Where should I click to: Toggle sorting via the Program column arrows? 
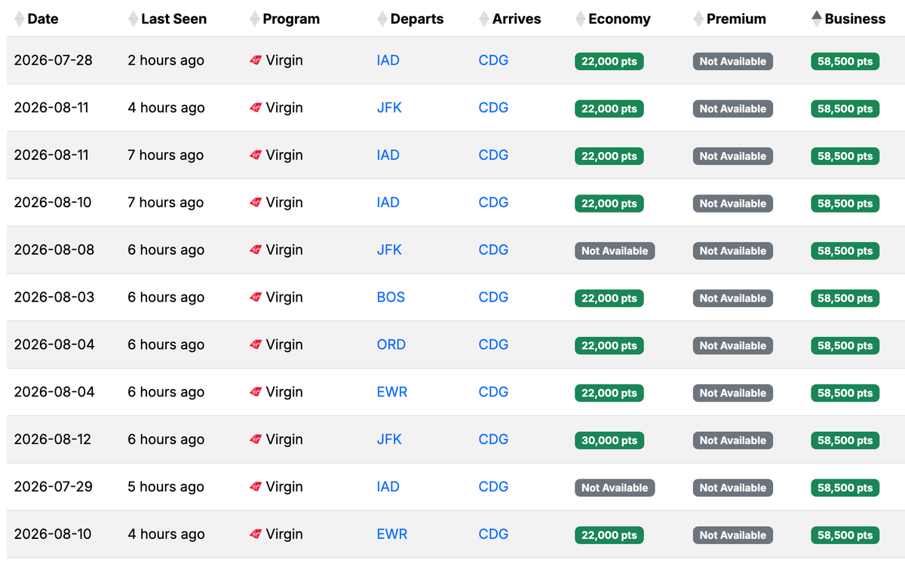(254, 18)
